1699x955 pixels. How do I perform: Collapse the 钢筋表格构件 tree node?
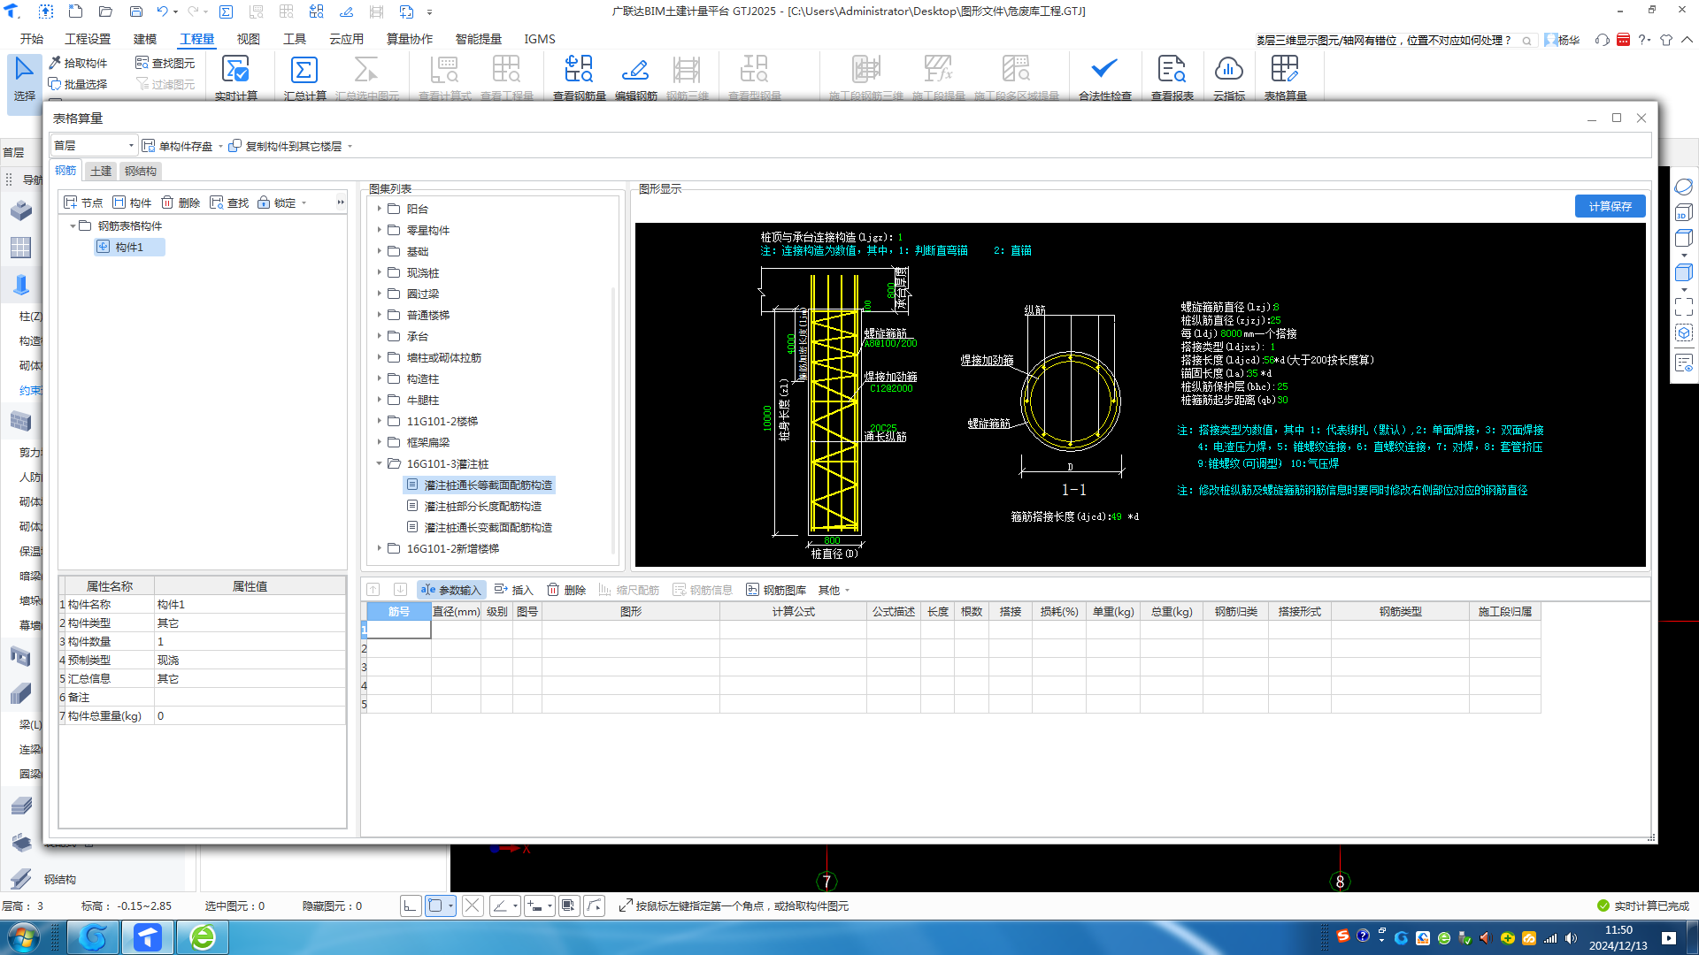click(73, 225)
